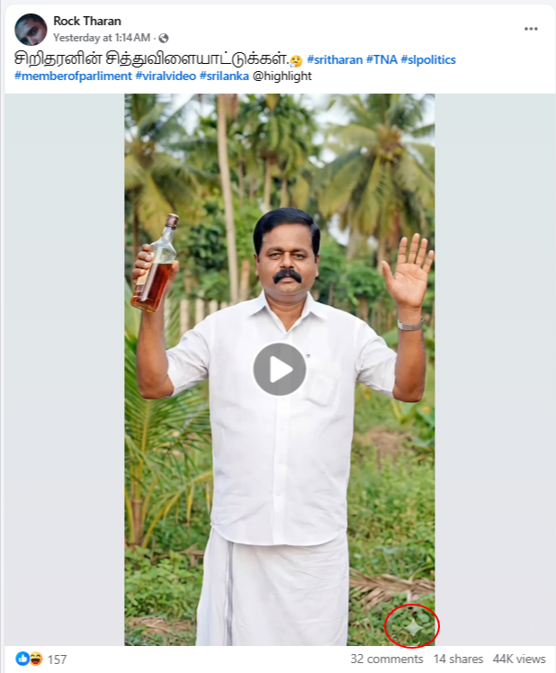View the 14 shares list
This screenshot has width=556, height=673.
click(458, 659)
